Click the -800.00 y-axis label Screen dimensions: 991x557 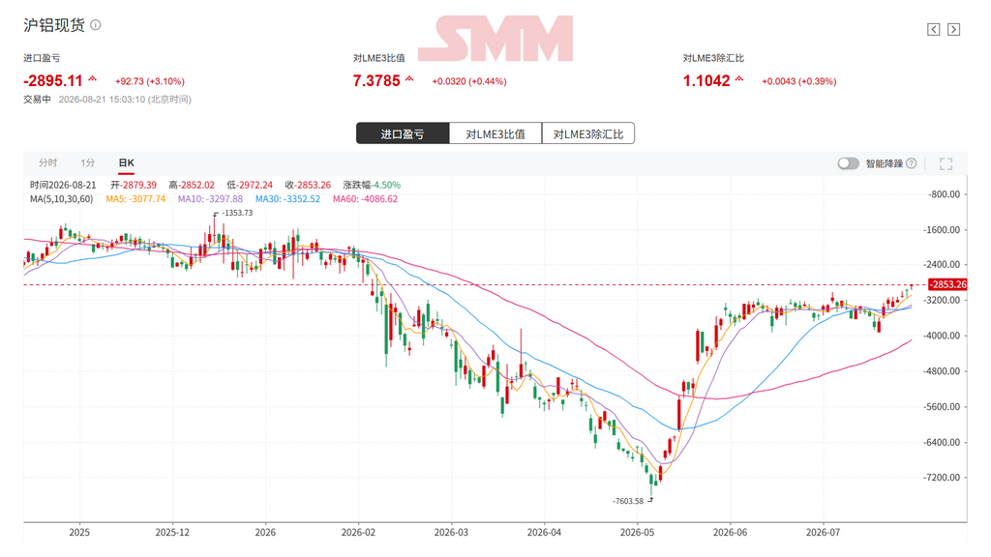(x=945, y=194)
